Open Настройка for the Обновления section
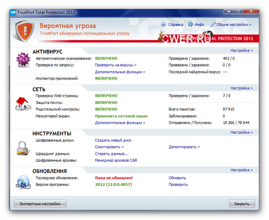This screenshot has width=269, height=220. tap(241, 170)
